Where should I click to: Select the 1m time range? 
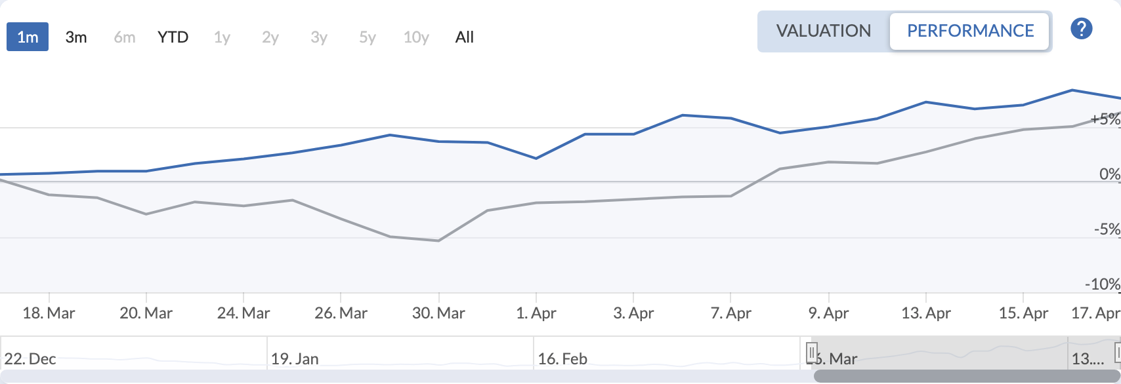click(x=27, y=37)
